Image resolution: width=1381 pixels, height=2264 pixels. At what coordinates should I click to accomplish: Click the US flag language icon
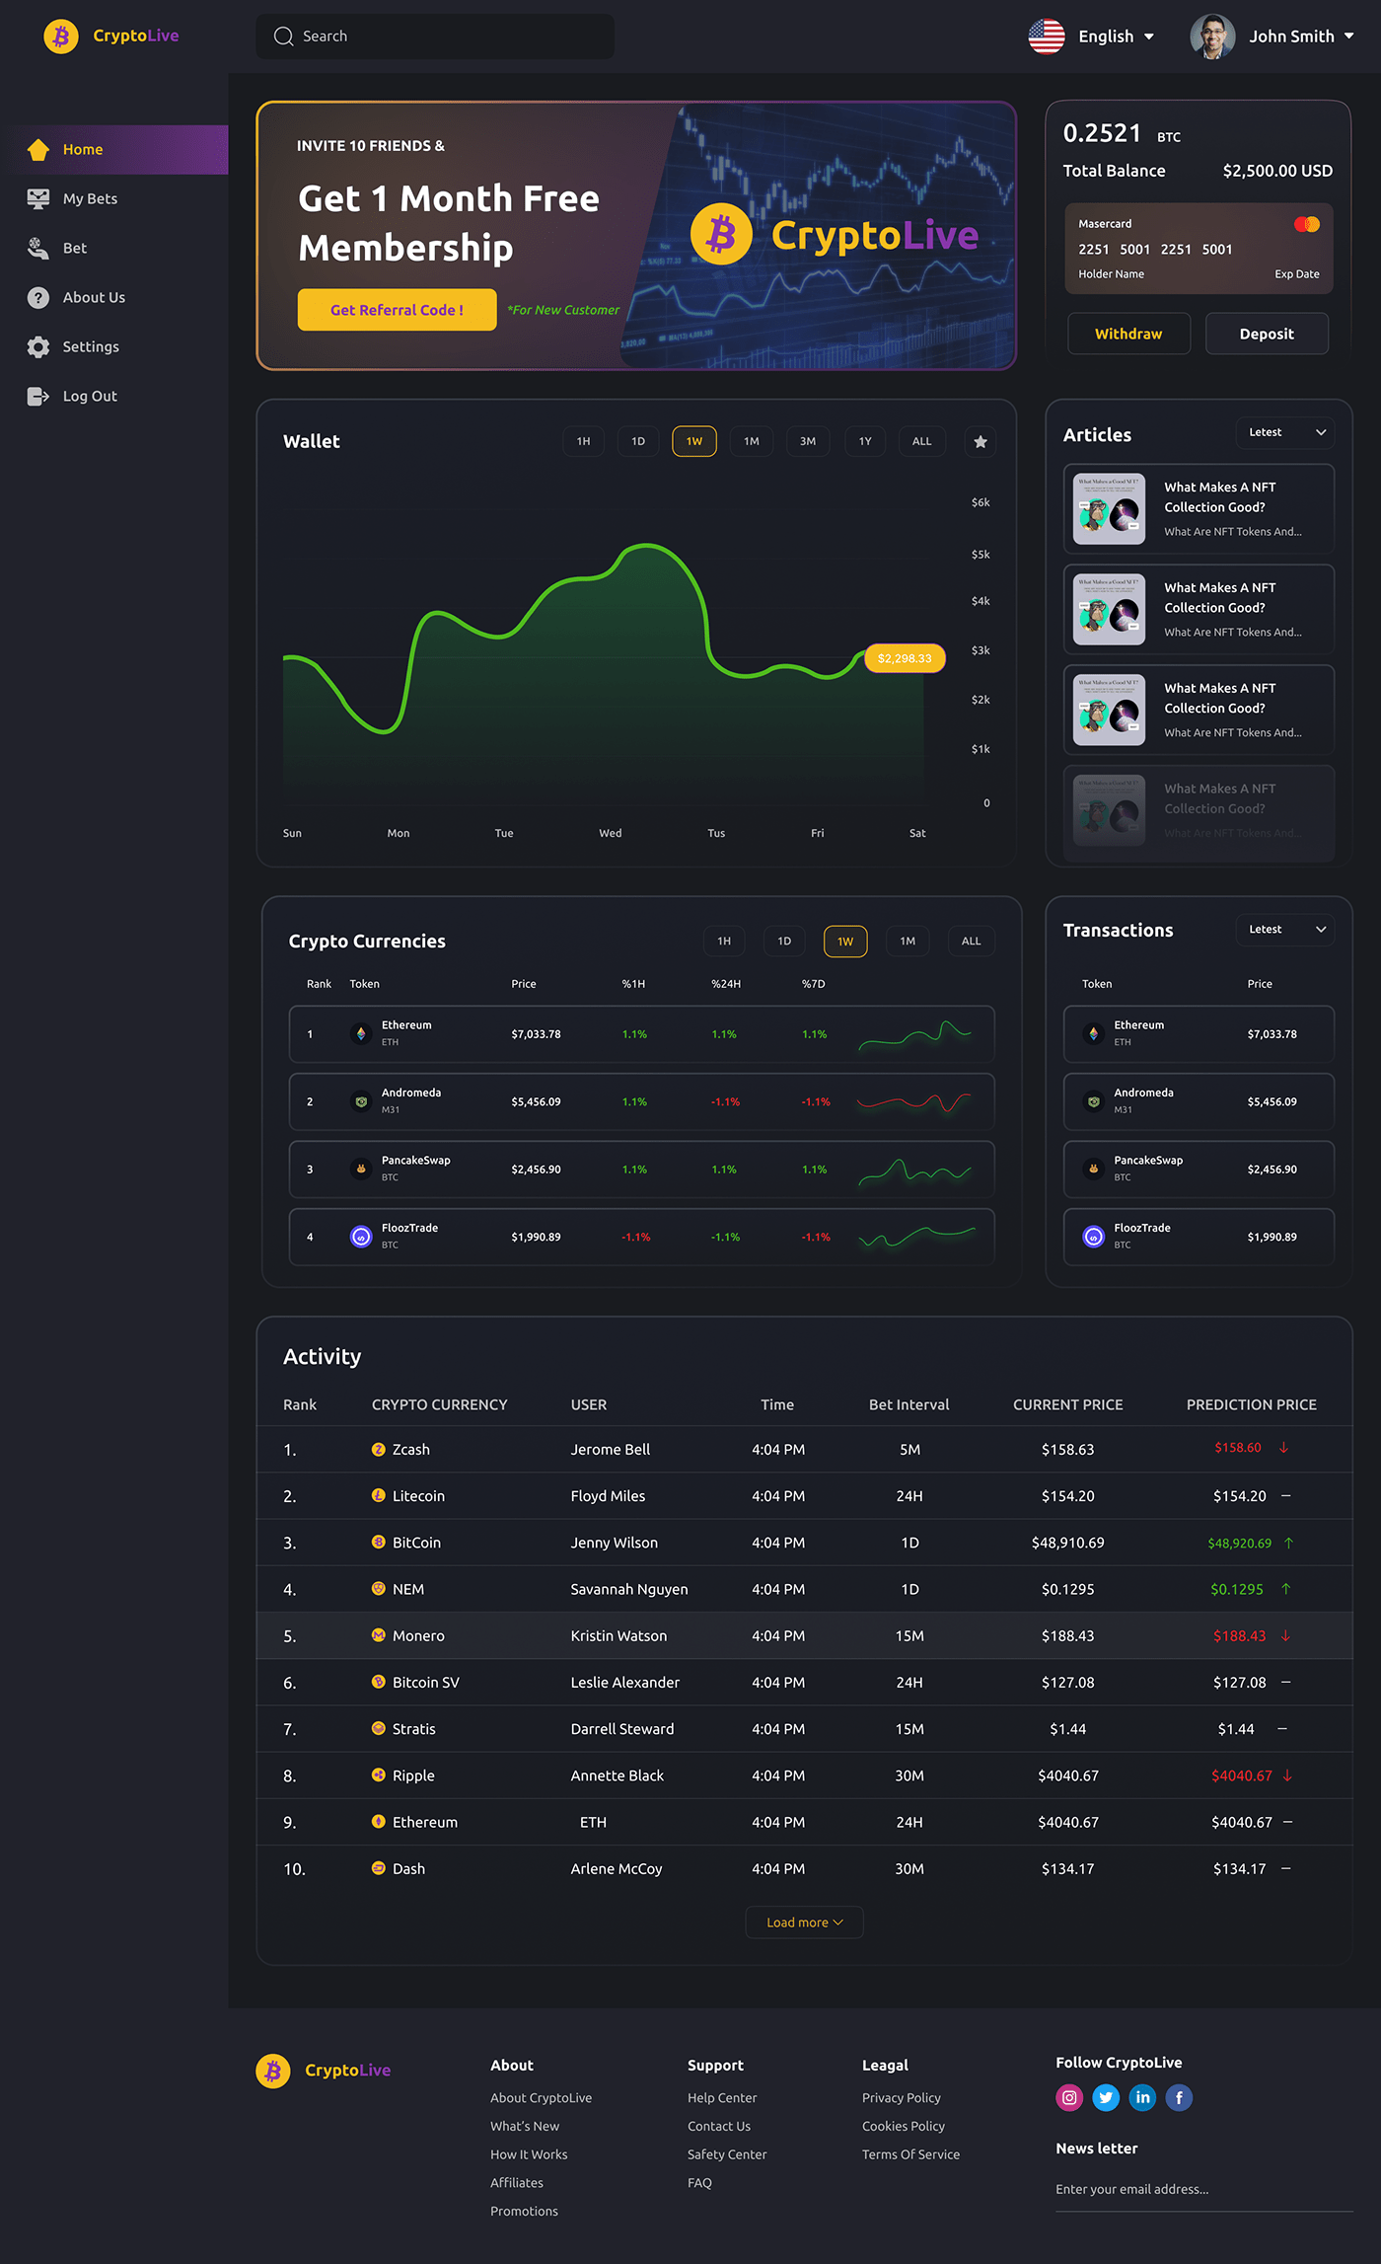[x=1047, y=37]
